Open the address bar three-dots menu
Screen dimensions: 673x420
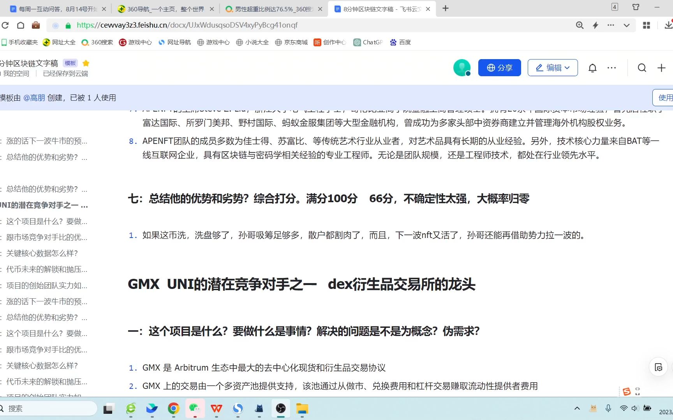tap(611, 25)
